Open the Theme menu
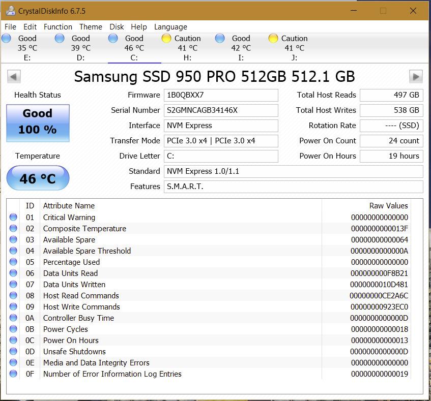Screen dimensions: 431x401 (91, 27)
